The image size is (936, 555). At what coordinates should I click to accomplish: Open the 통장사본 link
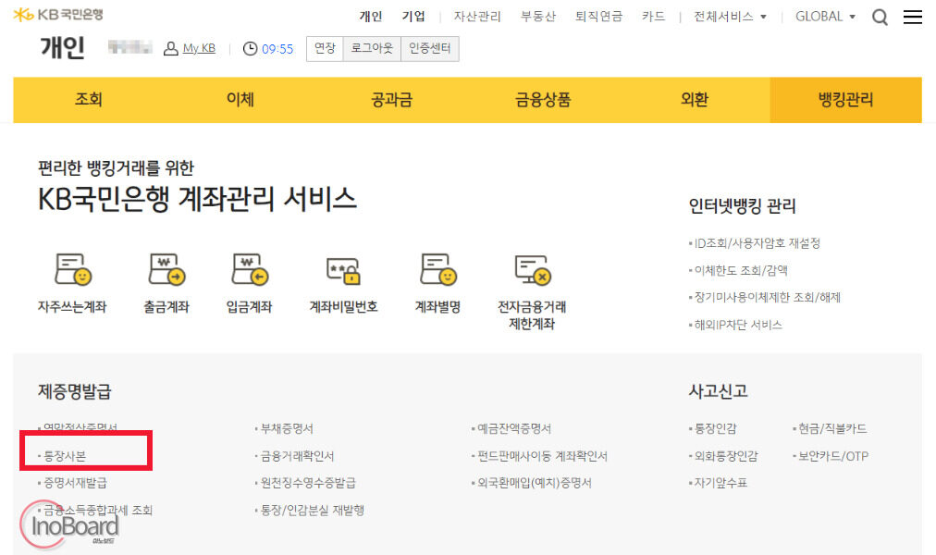(64, 456)
